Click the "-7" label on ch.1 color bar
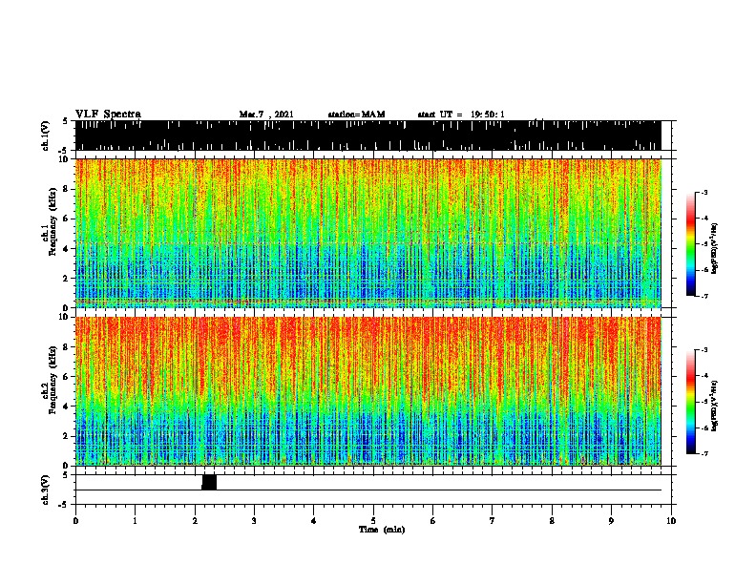Screen dimensions: 756x584 click(703, 296)
